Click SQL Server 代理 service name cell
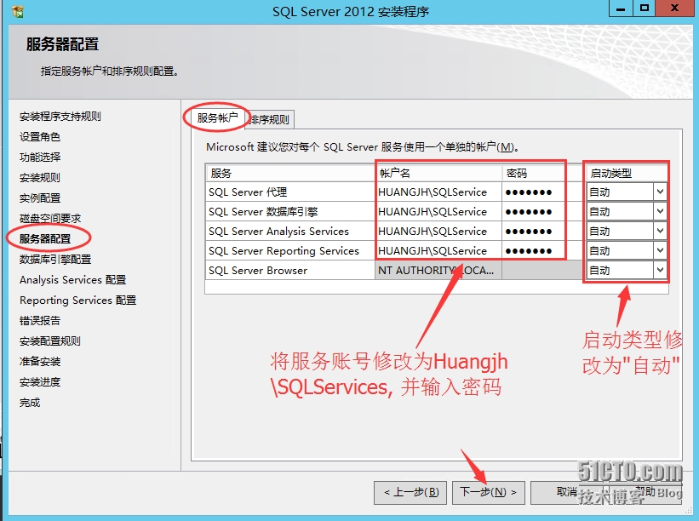The height and width of the screenshot is (521, 699). tap(290, 192)
